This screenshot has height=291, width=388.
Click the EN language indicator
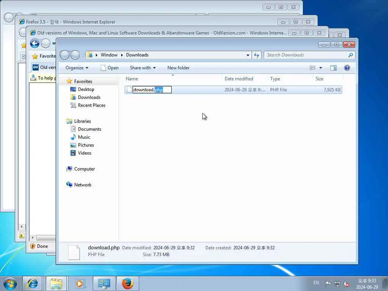316,283
